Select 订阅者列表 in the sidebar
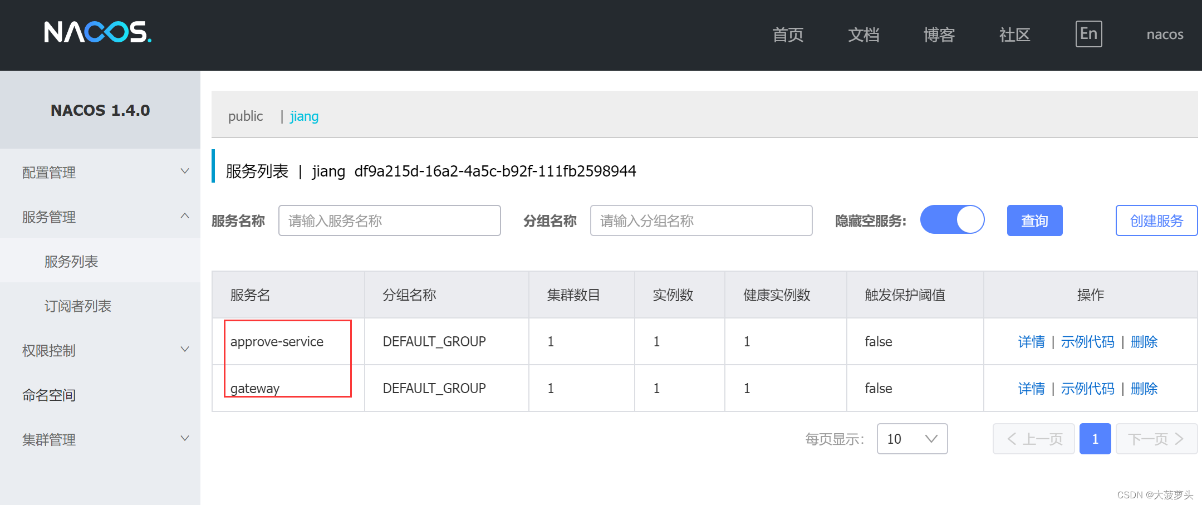The width and height of the screenshot is (1202, 505). coord(100,305)
